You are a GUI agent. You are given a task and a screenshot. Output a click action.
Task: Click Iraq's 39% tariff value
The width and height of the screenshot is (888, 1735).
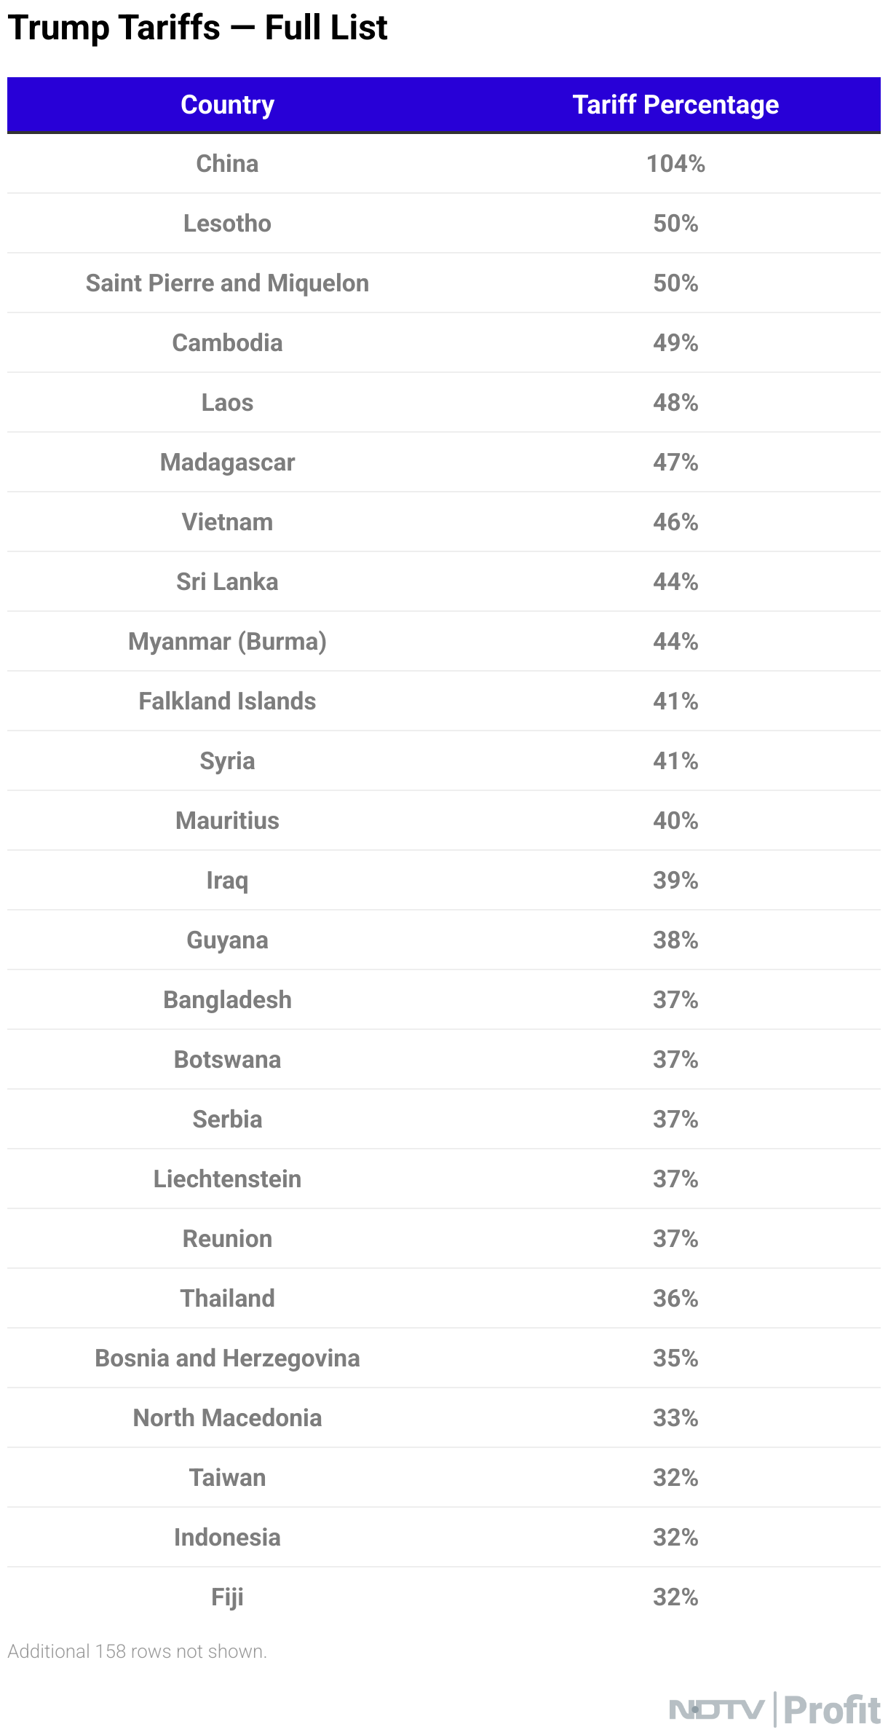[x=675, y=881]
